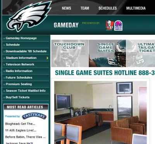Open the KFC sponsor logo
The image size is (155, 144).
point(110,26)
